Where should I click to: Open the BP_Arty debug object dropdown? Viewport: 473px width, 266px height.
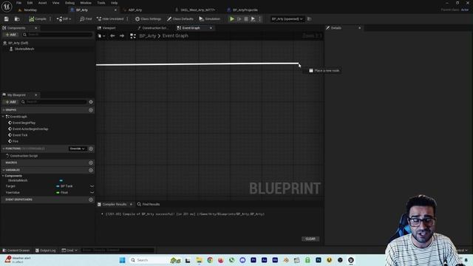[x=287, y=19]
